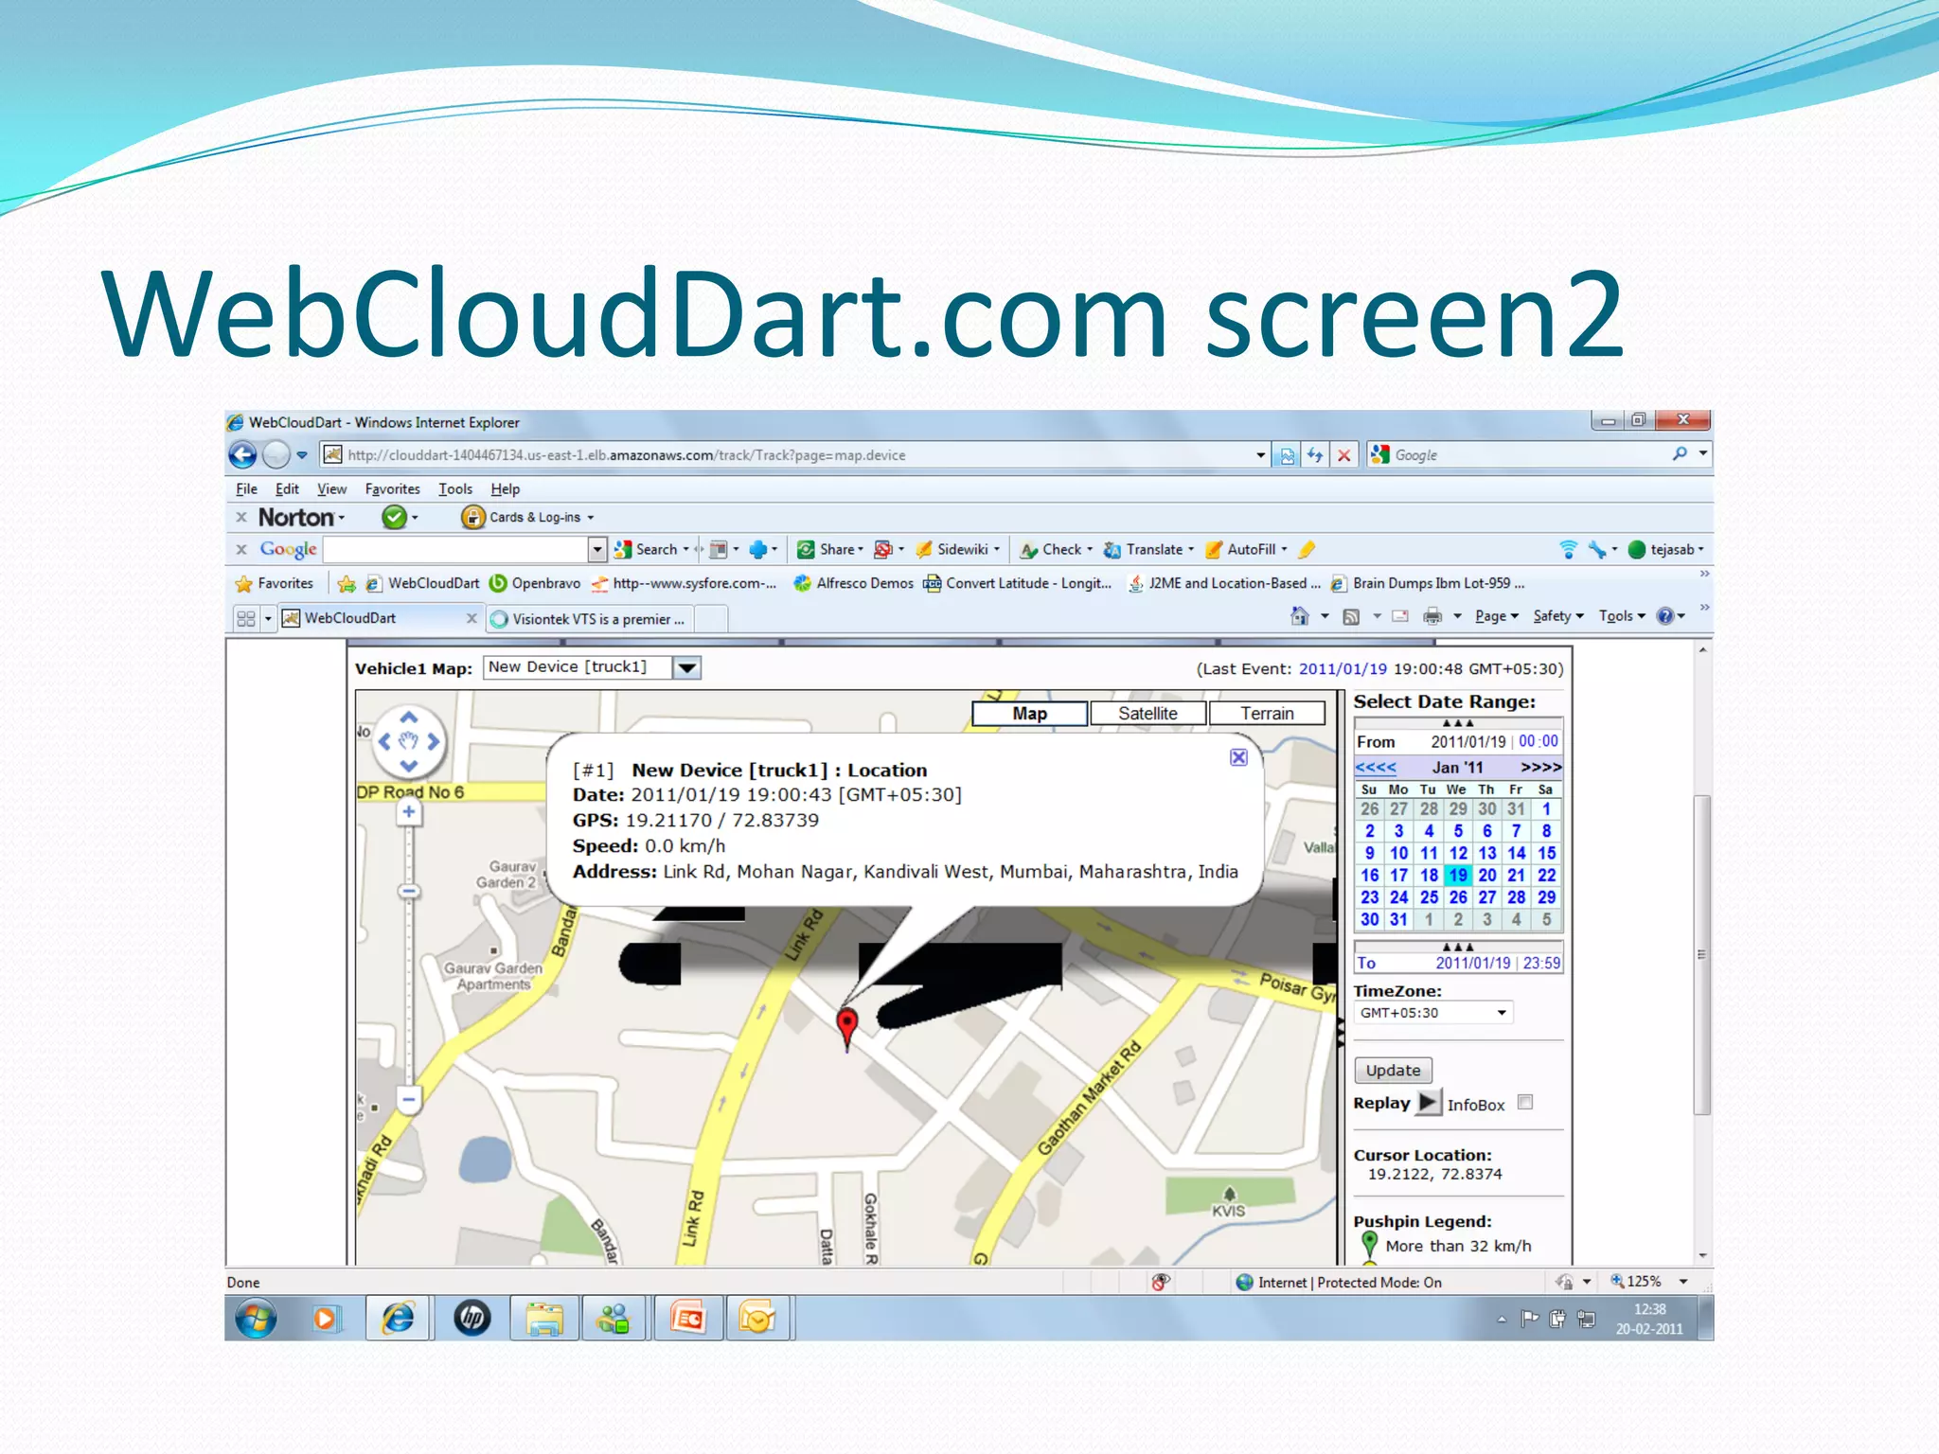Screen dimensions: 1939x1454
Task: Click the Update button
Action: tap(1393, 1071)
